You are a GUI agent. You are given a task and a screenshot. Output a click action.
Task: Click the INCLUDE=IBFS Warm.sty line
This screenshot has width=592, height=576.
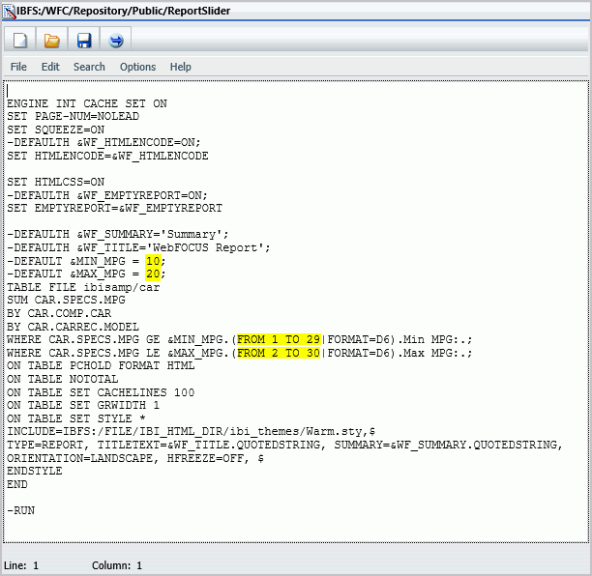pyautogui.click(x=191, y=431)
